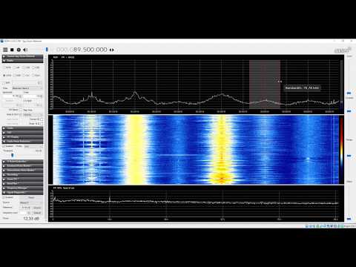Expand the Source panel header
The width and height of the screenshot is (356, 267).
coord(22,56)
